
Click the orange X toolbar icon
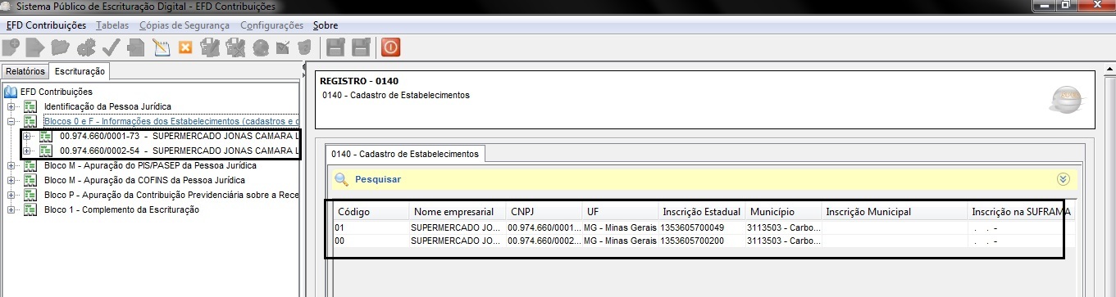[x=185, y=47]
